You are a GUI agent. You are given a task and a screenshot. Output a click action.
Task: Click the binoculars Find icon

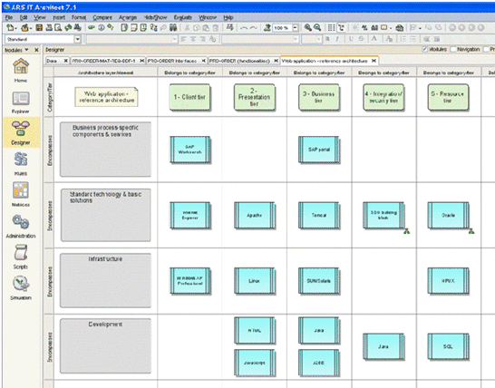point(173,28)
